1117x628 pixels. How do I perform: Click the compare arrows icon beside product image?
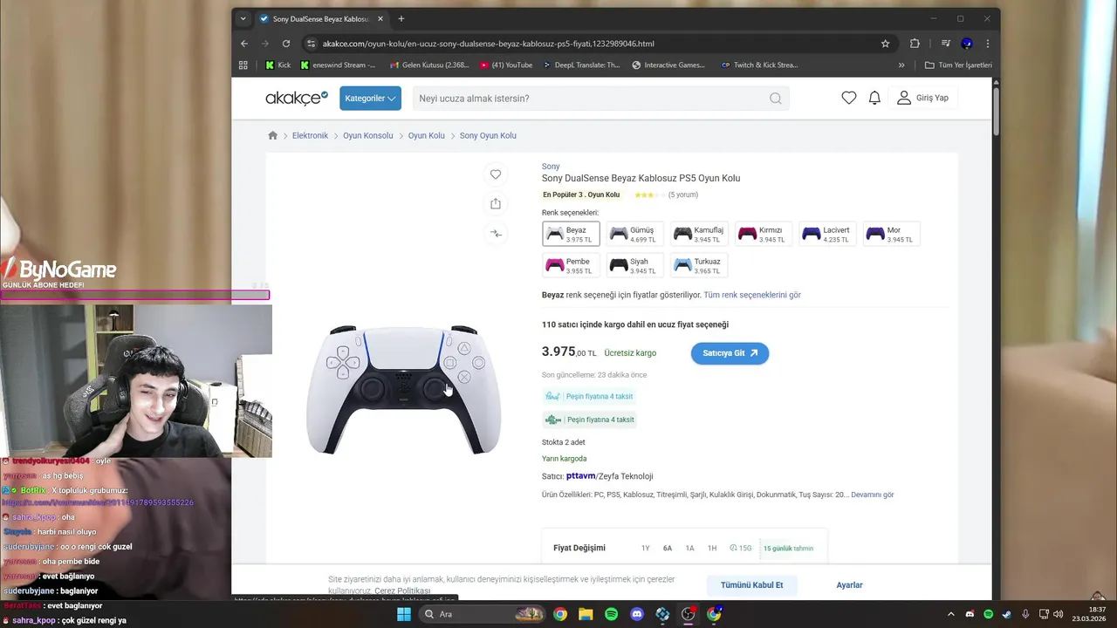[x=496, y=233]
